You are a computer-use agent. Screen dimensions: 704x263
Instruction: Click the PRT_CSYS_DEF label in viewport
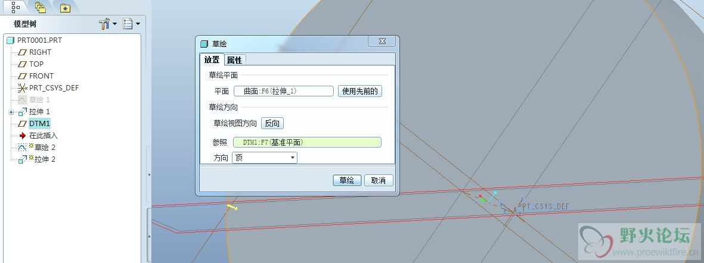543,206
